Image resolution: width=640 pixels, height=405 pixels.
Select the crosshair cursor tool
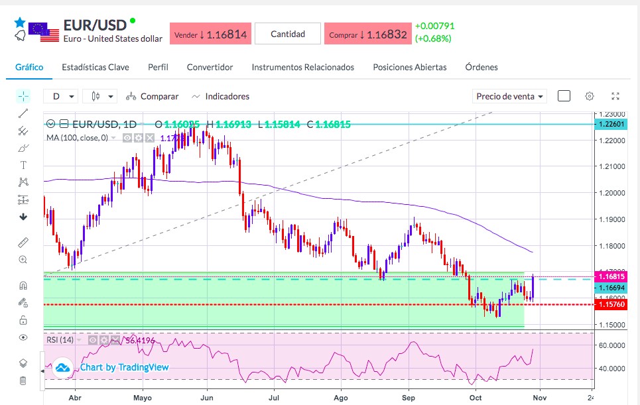pos(23,96)
